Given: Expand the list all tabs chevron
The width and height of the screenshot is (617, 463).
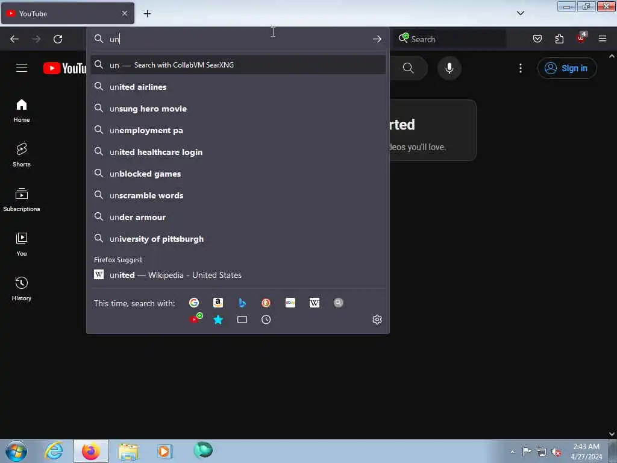Looking at the screenshot, I should pyautogui.click(x=520, y=13).
